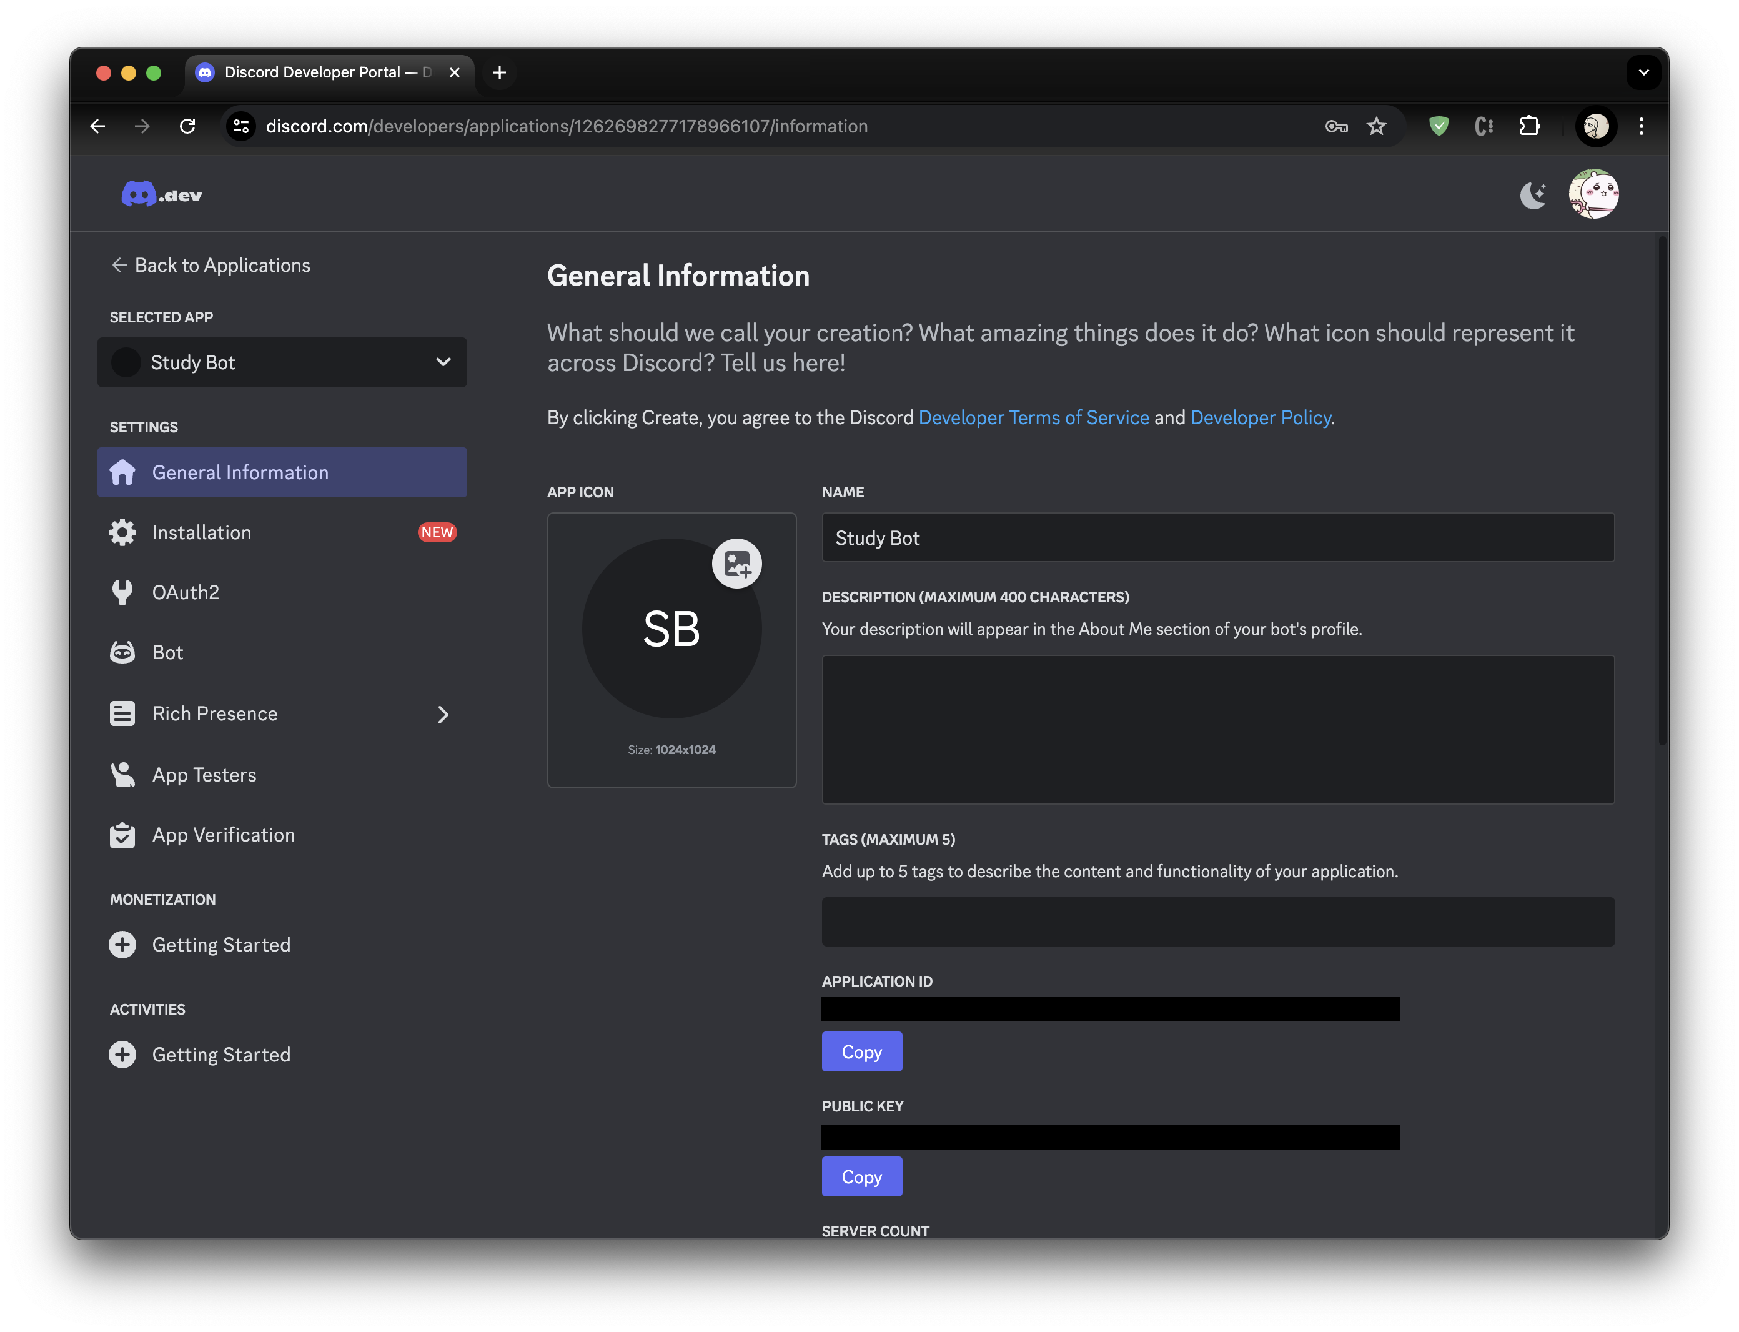
Task: Open the tab search dropdown arrow
Action: tap(1643, 73)
